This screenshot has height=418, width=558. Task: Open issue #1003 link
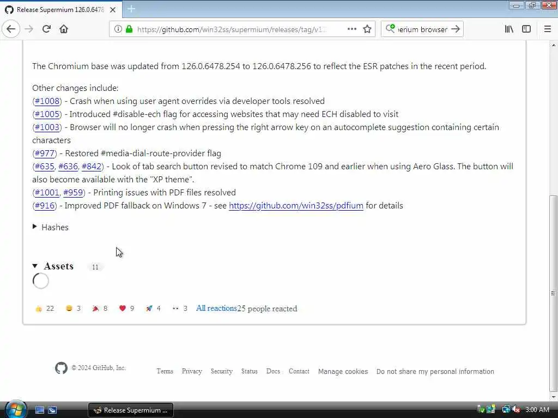[47, 127]
